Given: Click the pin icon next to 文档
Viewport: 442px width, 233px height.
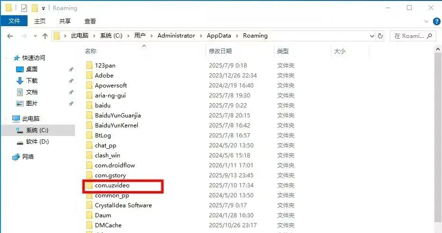Looking at the screenshot, I should (71, 92).
